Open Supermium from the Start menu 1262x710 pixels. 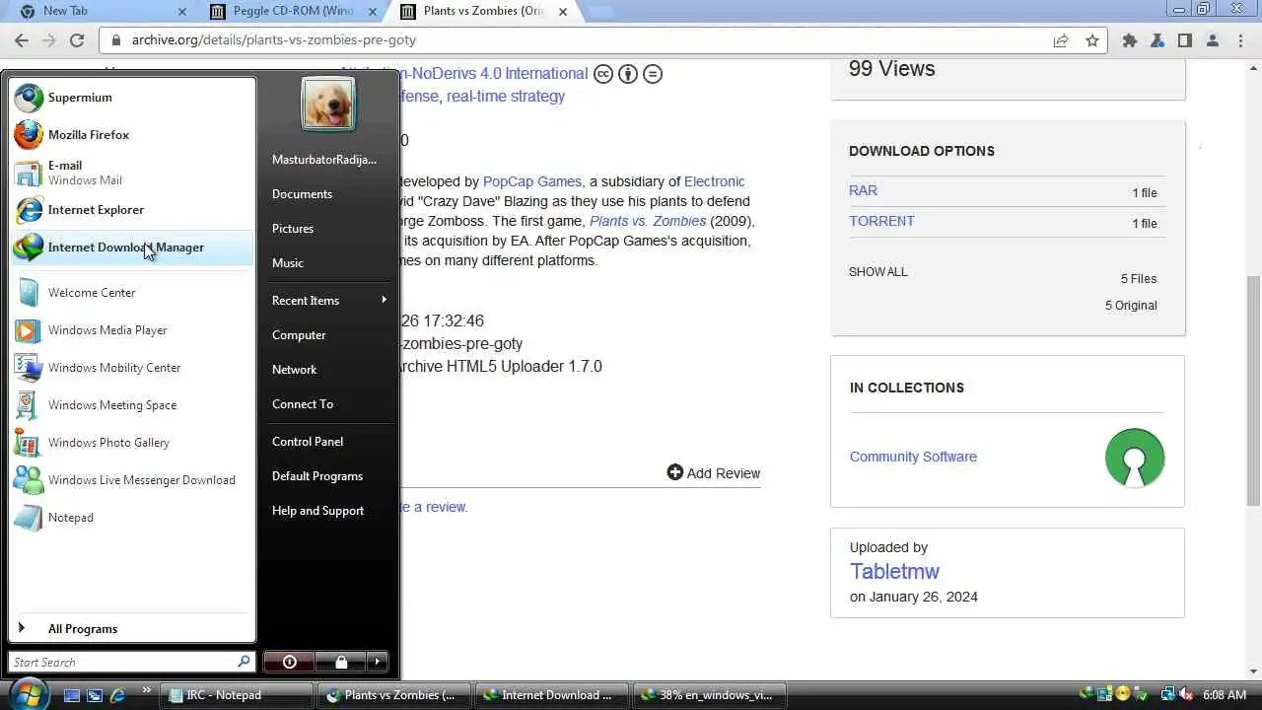pos(131,98)
